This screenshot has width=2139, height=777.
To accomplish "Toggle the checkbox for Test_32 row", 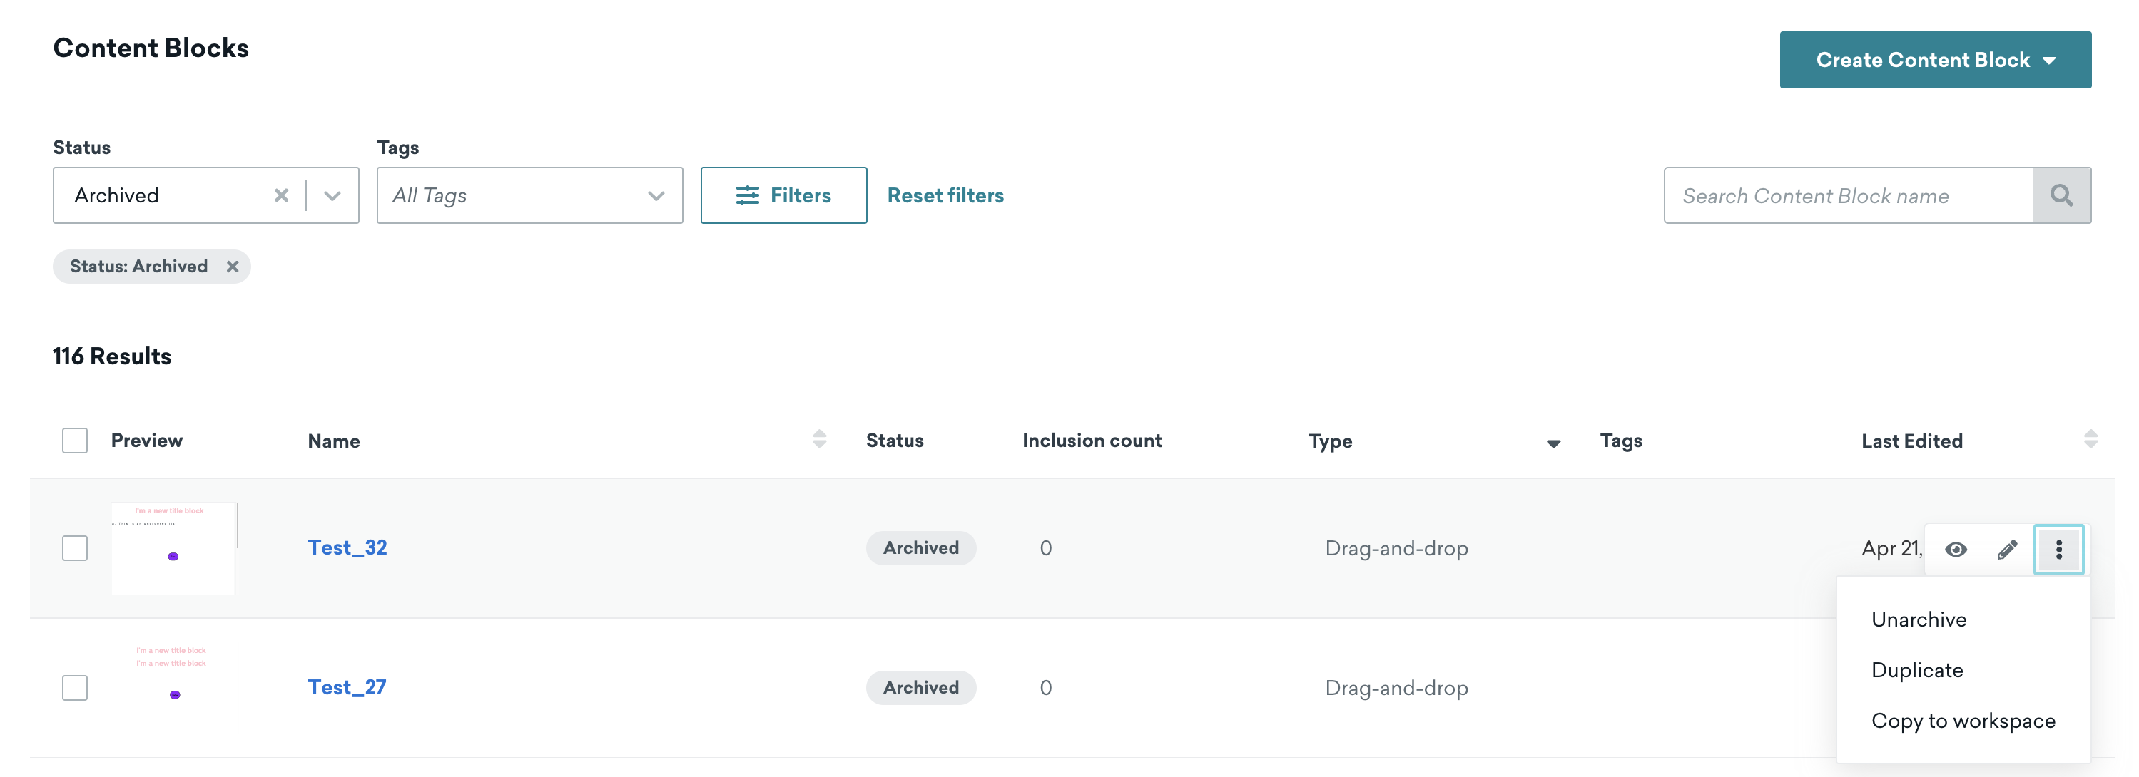I will point(75,548).
